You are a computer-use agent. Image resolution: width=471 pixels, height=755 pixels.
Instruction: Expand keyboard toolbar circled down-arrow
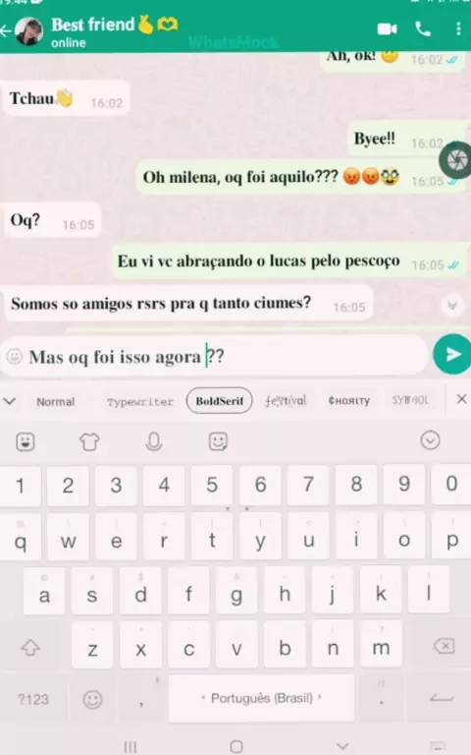pyautogui.click(x=430, y=440)
